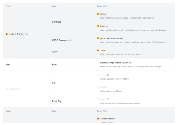
Task: View the P2P Ads info icon
Action: (x=105, y=87)
